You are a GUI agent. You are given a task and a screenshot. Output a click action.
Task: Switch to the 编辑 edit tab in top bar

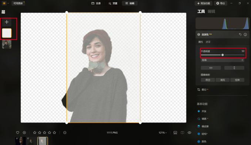[x=130, y=3]
